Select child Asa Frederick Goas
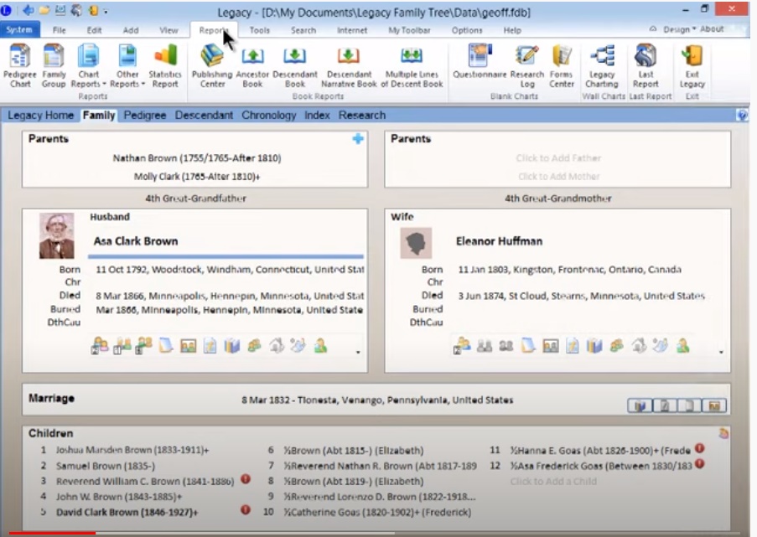The width and height of the screenshot is (757, 537). [601, 466]
